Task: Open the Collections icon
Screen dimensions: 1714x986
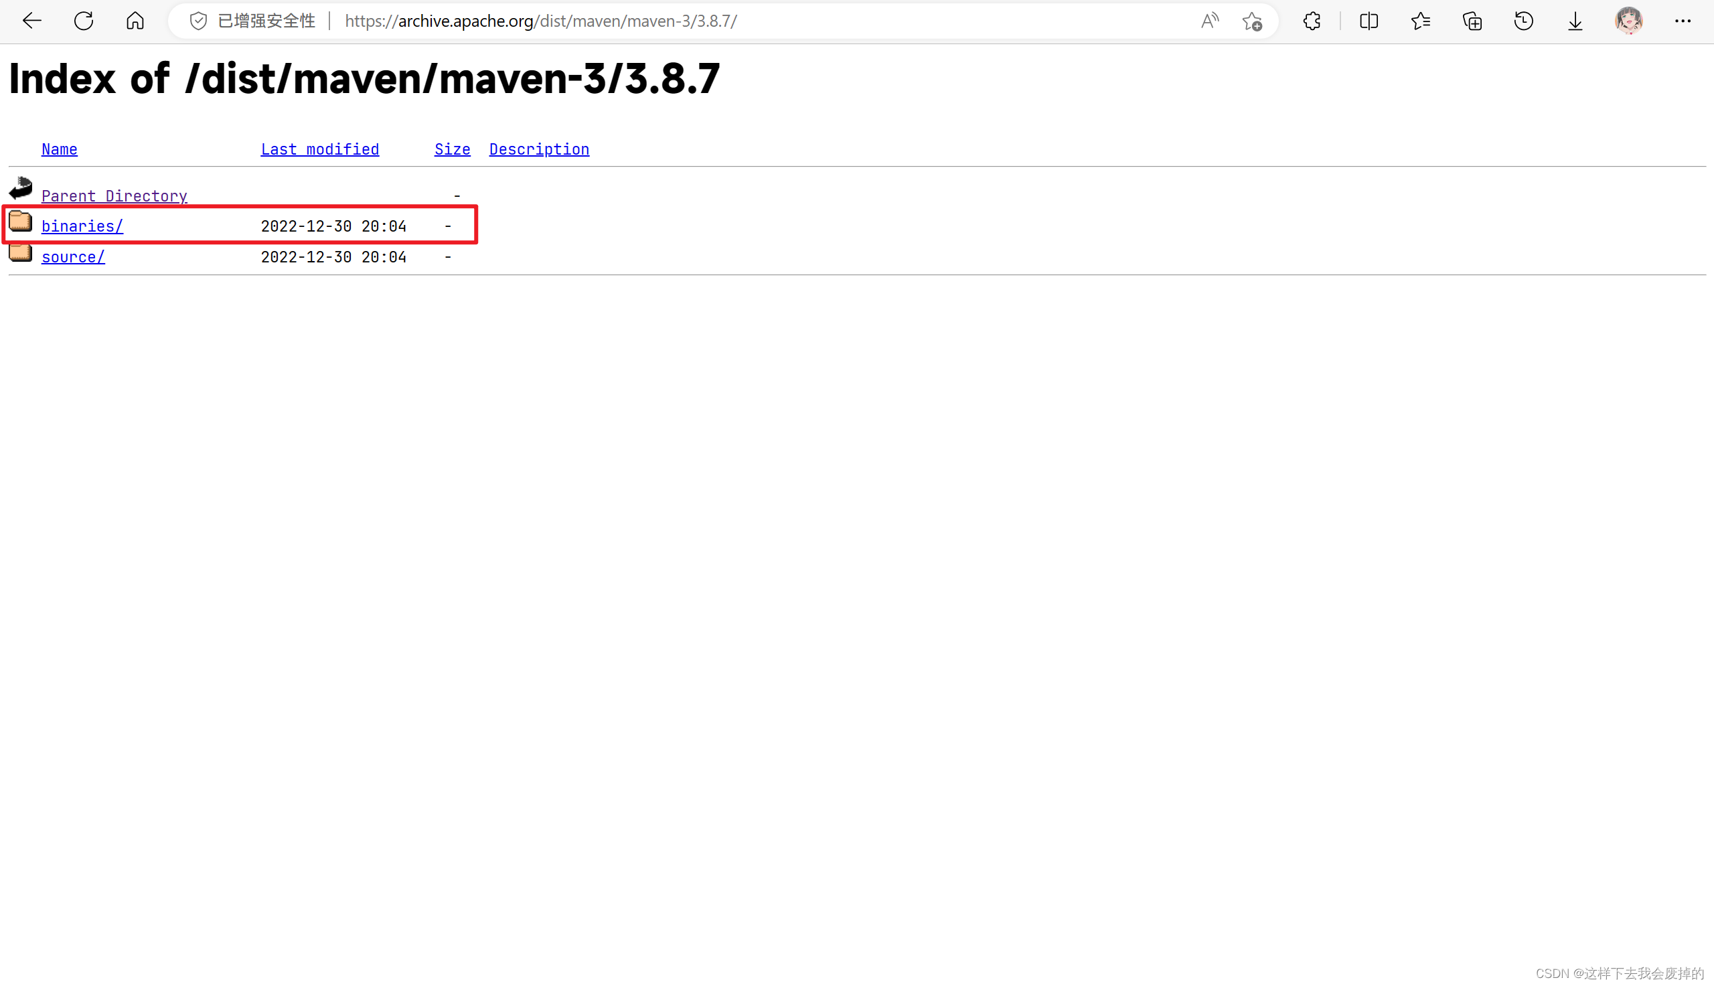Action: coord(1472,21)
